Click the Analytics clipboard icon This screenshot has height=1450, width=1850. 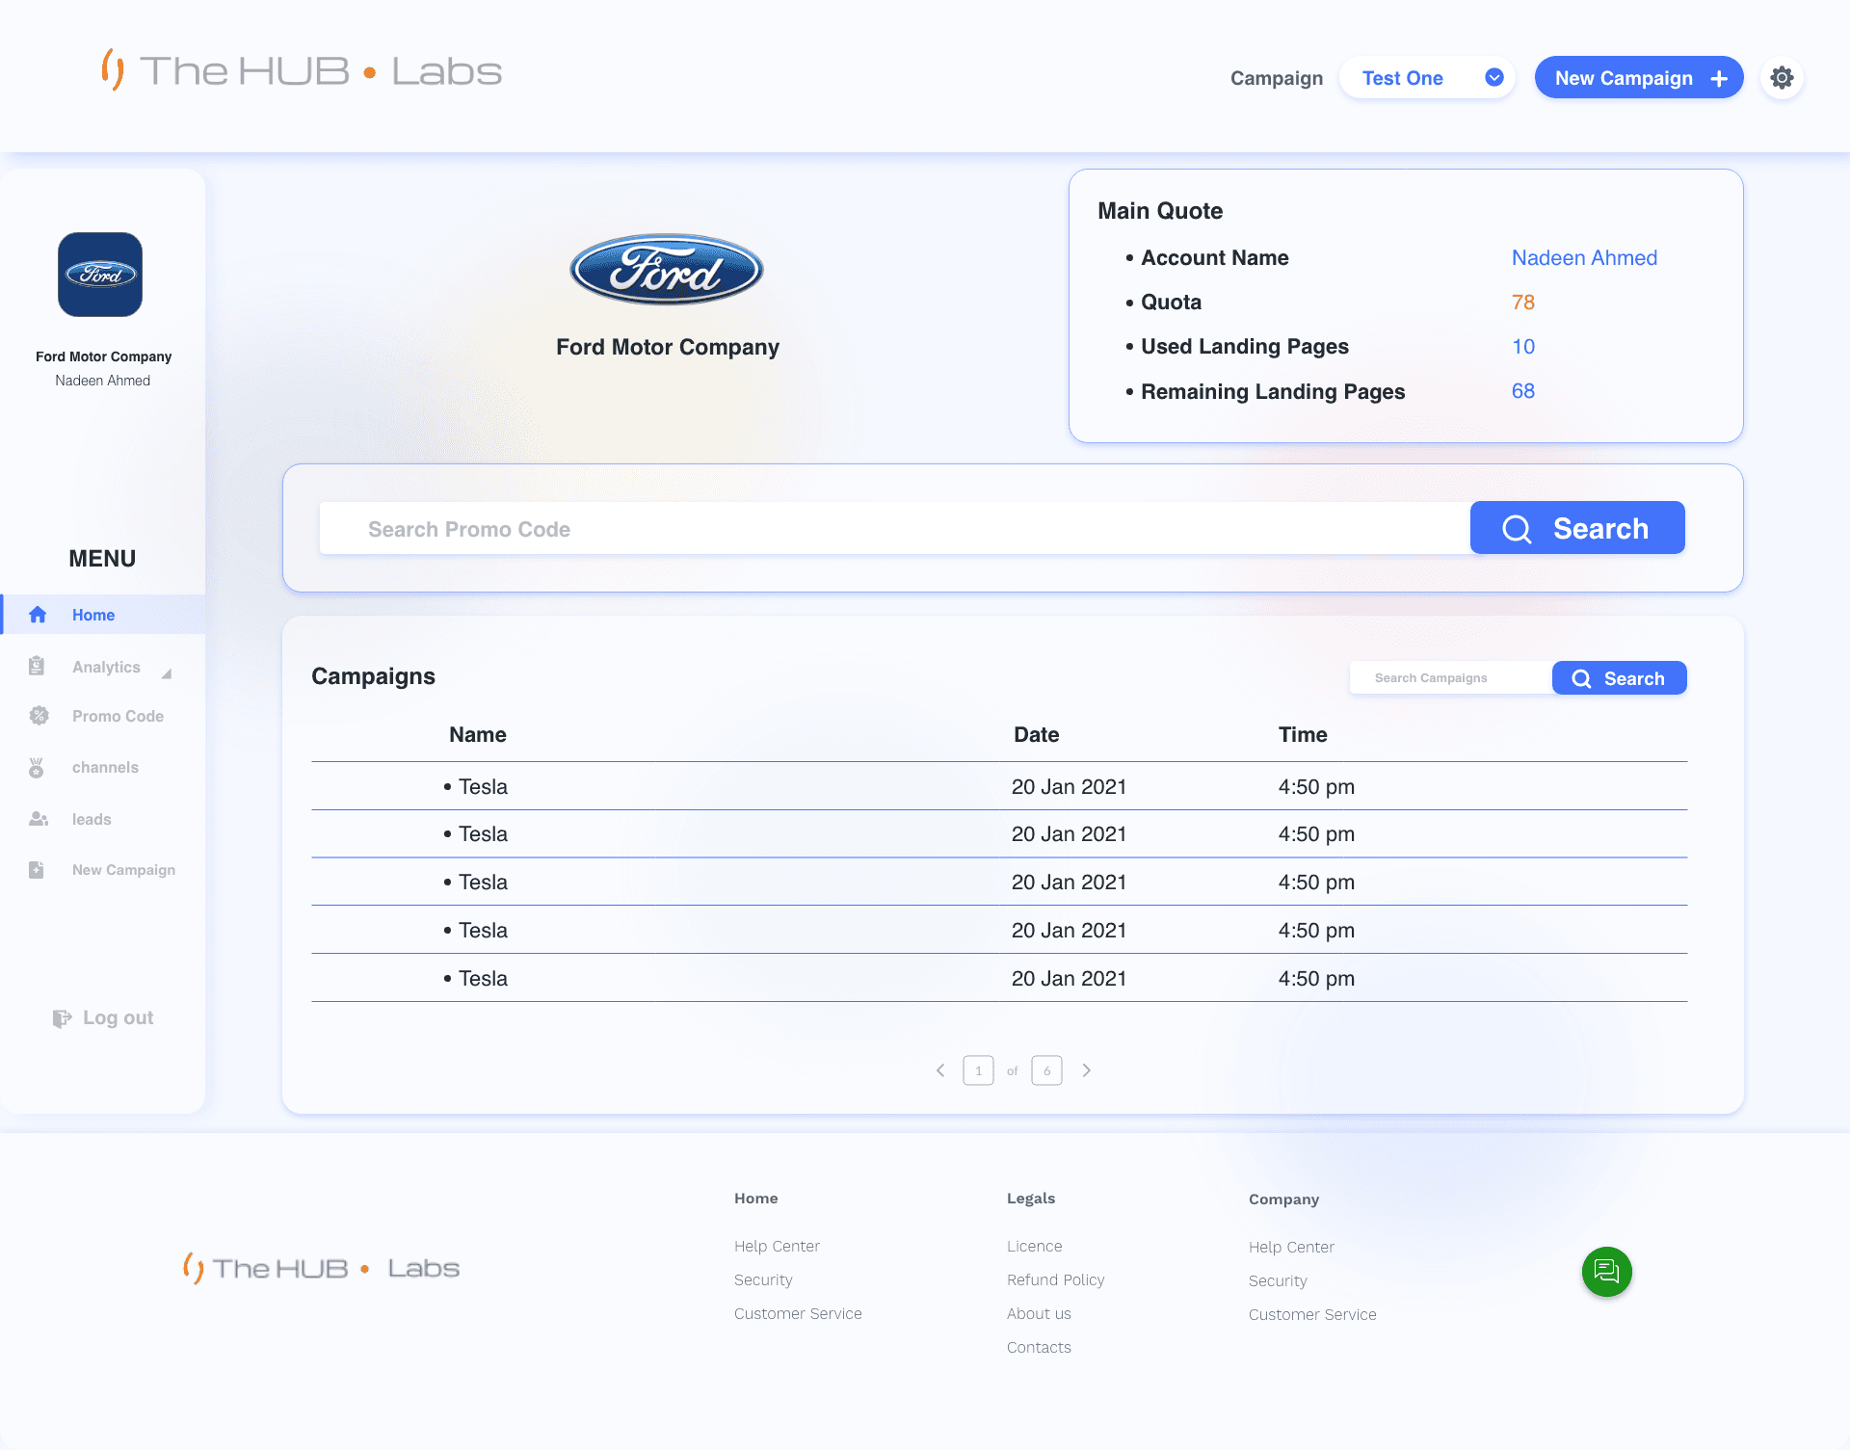coord(37,666)
